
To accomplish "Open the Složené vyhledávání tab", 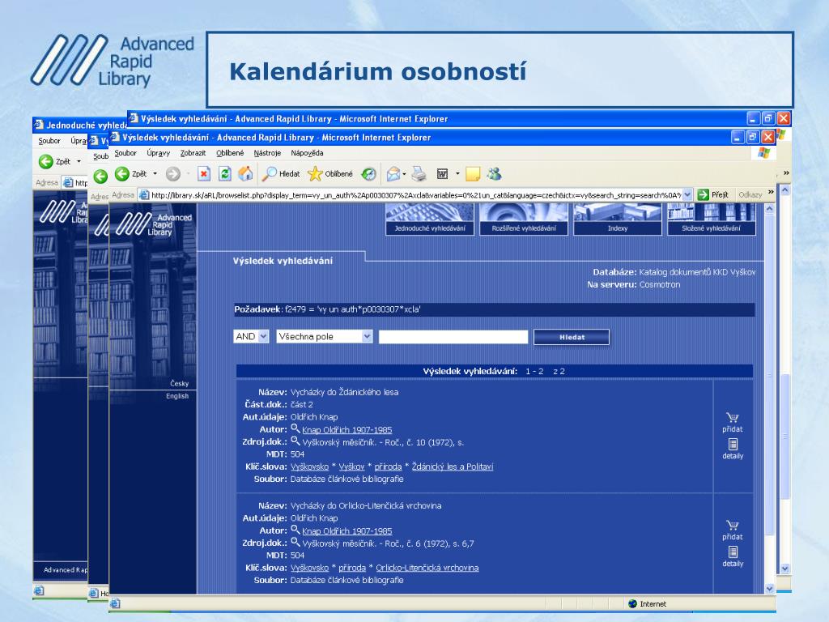I will [x=711, y=219].
